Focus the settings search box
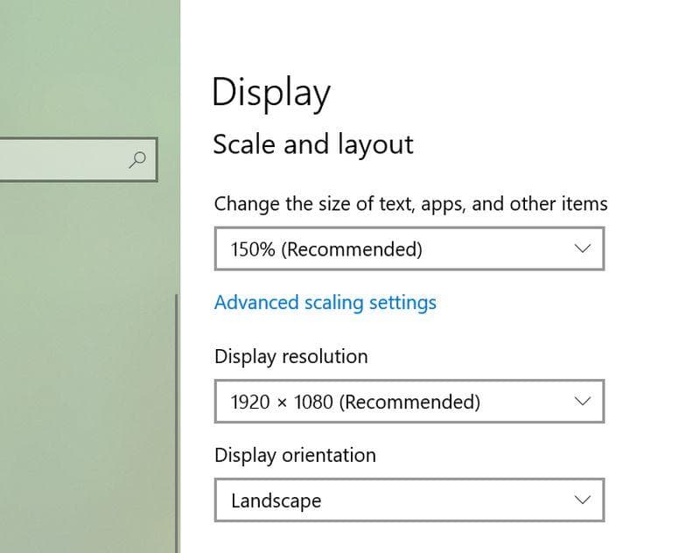Screen dimensions: 700x553 tap(61, 159)
